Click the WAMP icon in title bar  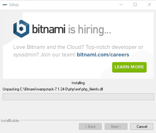point(5,5)
